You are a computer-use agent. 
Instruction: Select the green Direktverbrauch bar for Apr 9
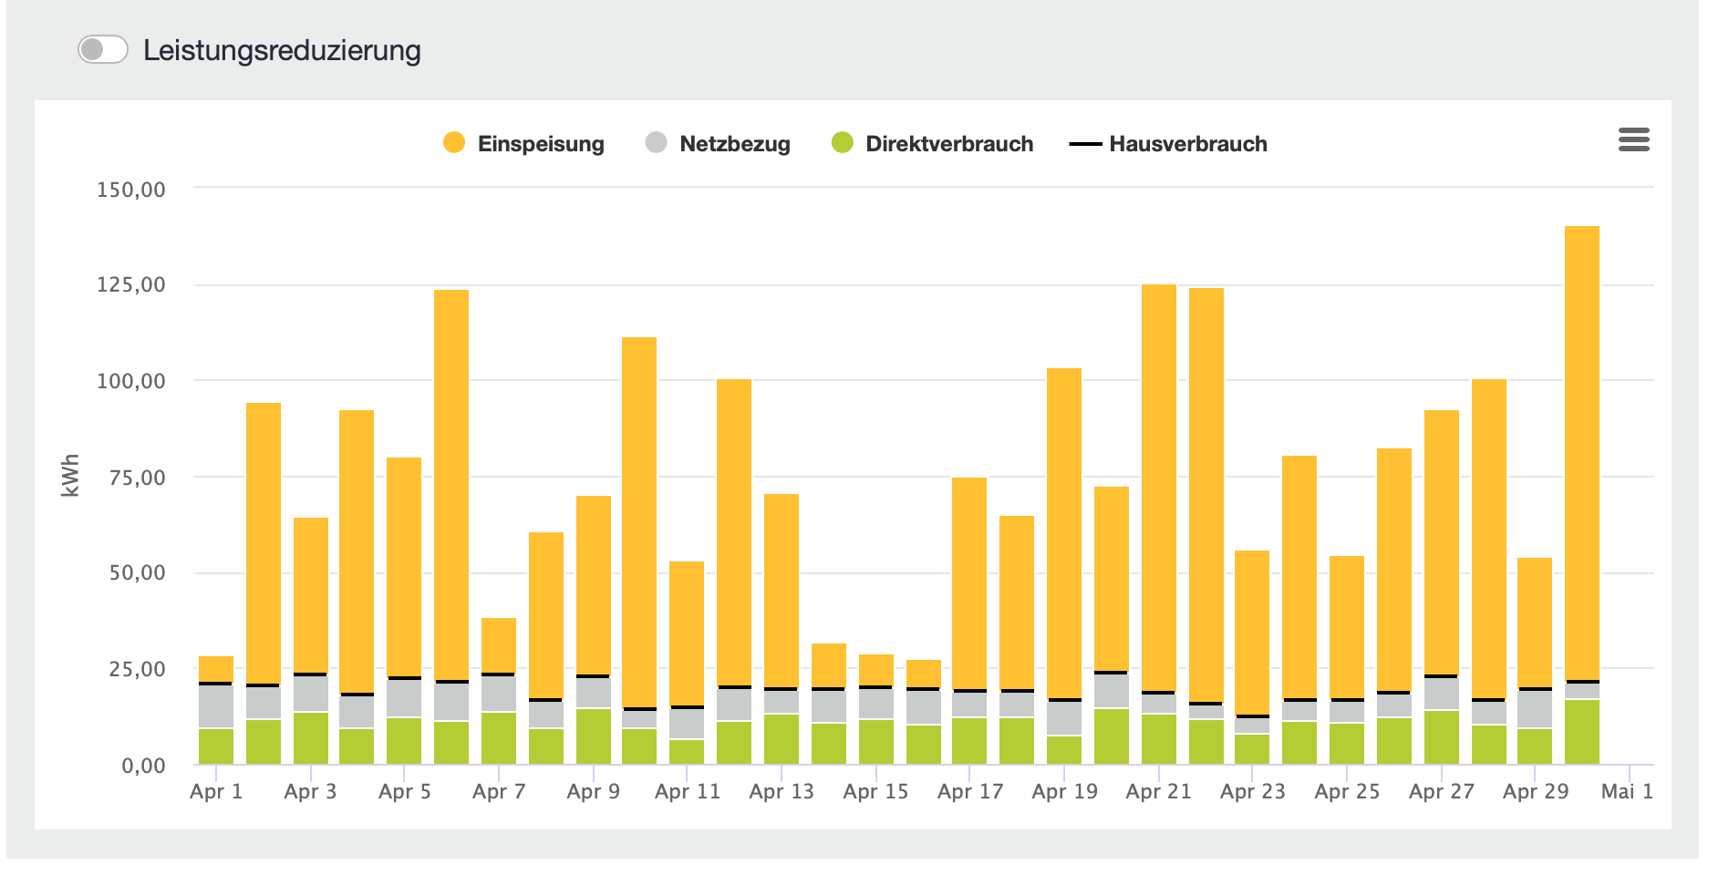pyautogui.click(x=594, y=736)
